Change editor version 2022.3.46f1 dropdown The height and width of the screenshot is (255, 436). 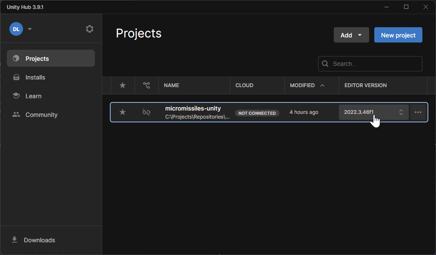point(374,112)
